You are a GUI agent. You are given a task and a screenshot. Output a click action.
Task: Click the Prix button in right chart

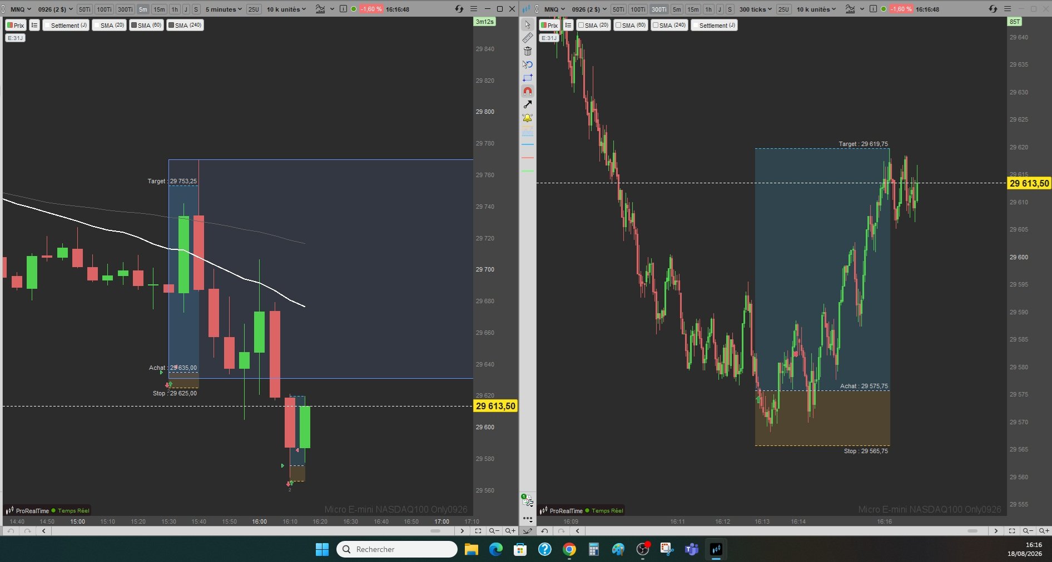pos(549,25)
